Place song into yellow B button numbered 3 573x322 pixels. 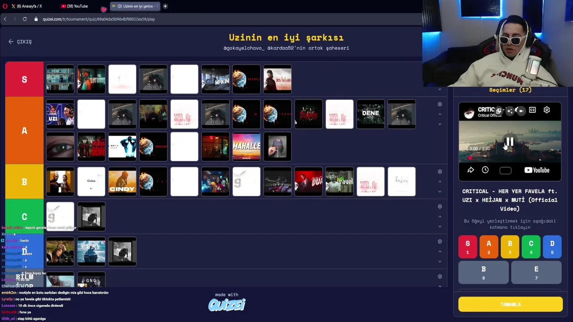(x=510, y=246)
